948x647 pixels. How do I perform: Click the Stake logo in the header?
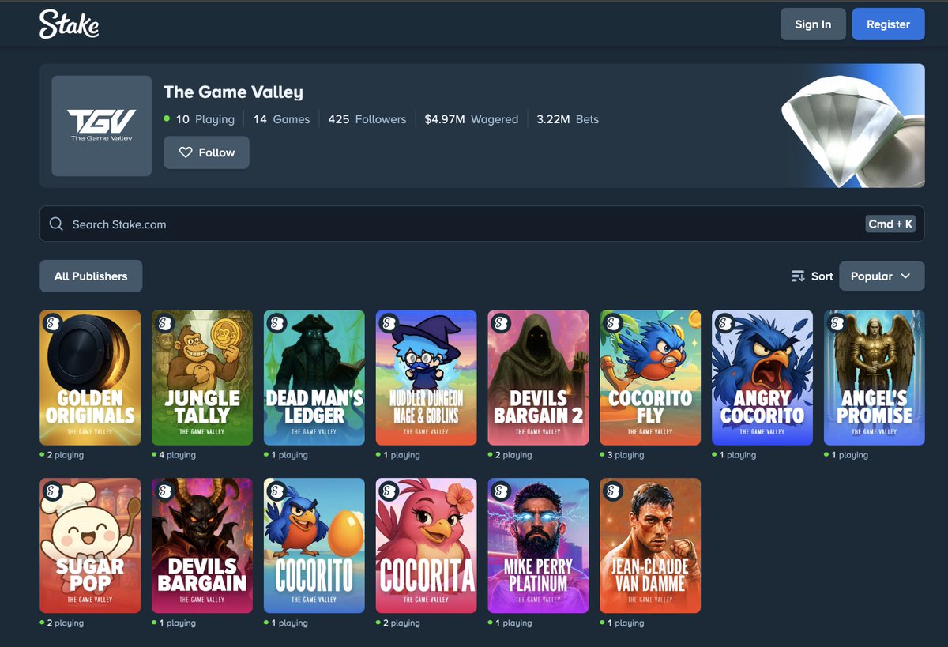(70, 24)
